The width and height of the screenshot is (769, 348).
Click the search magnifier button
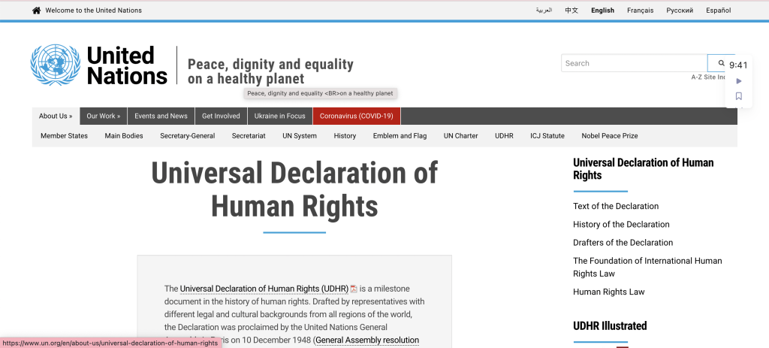pyautogui.click(x=721, y=63)
